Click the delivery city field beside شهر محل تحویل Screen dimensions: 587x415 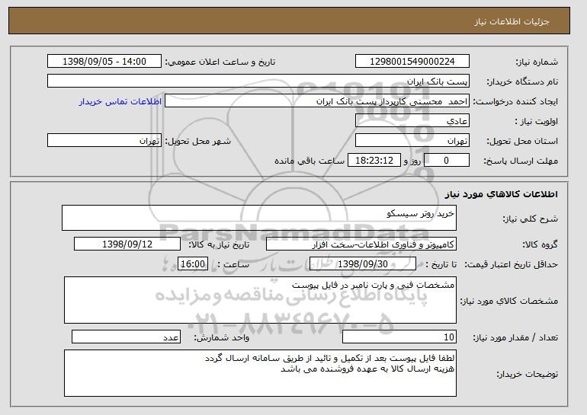pos(104,141)
